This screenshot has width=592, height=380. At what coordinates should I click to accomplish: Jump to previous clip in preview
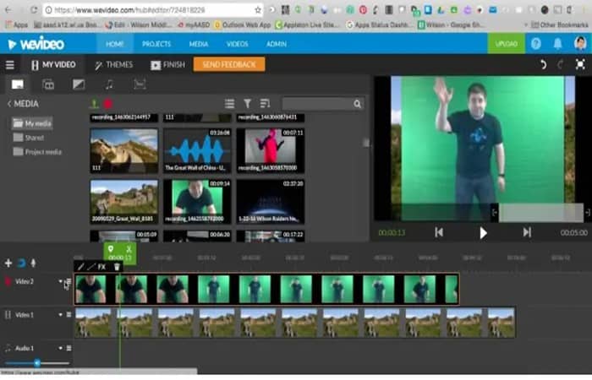click(439, 232)
